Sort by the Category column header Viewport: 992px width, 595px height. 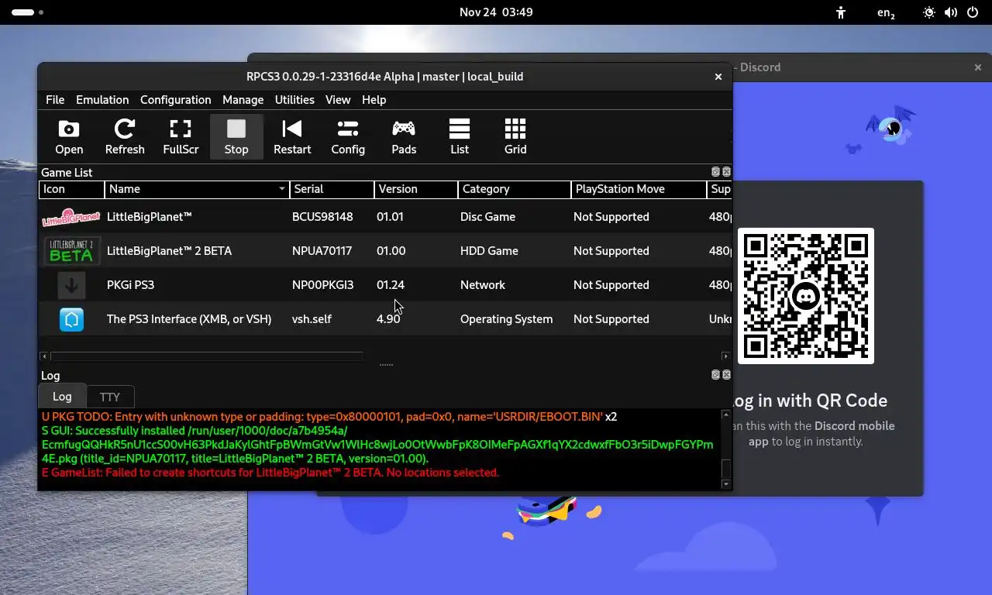[515, 189]
